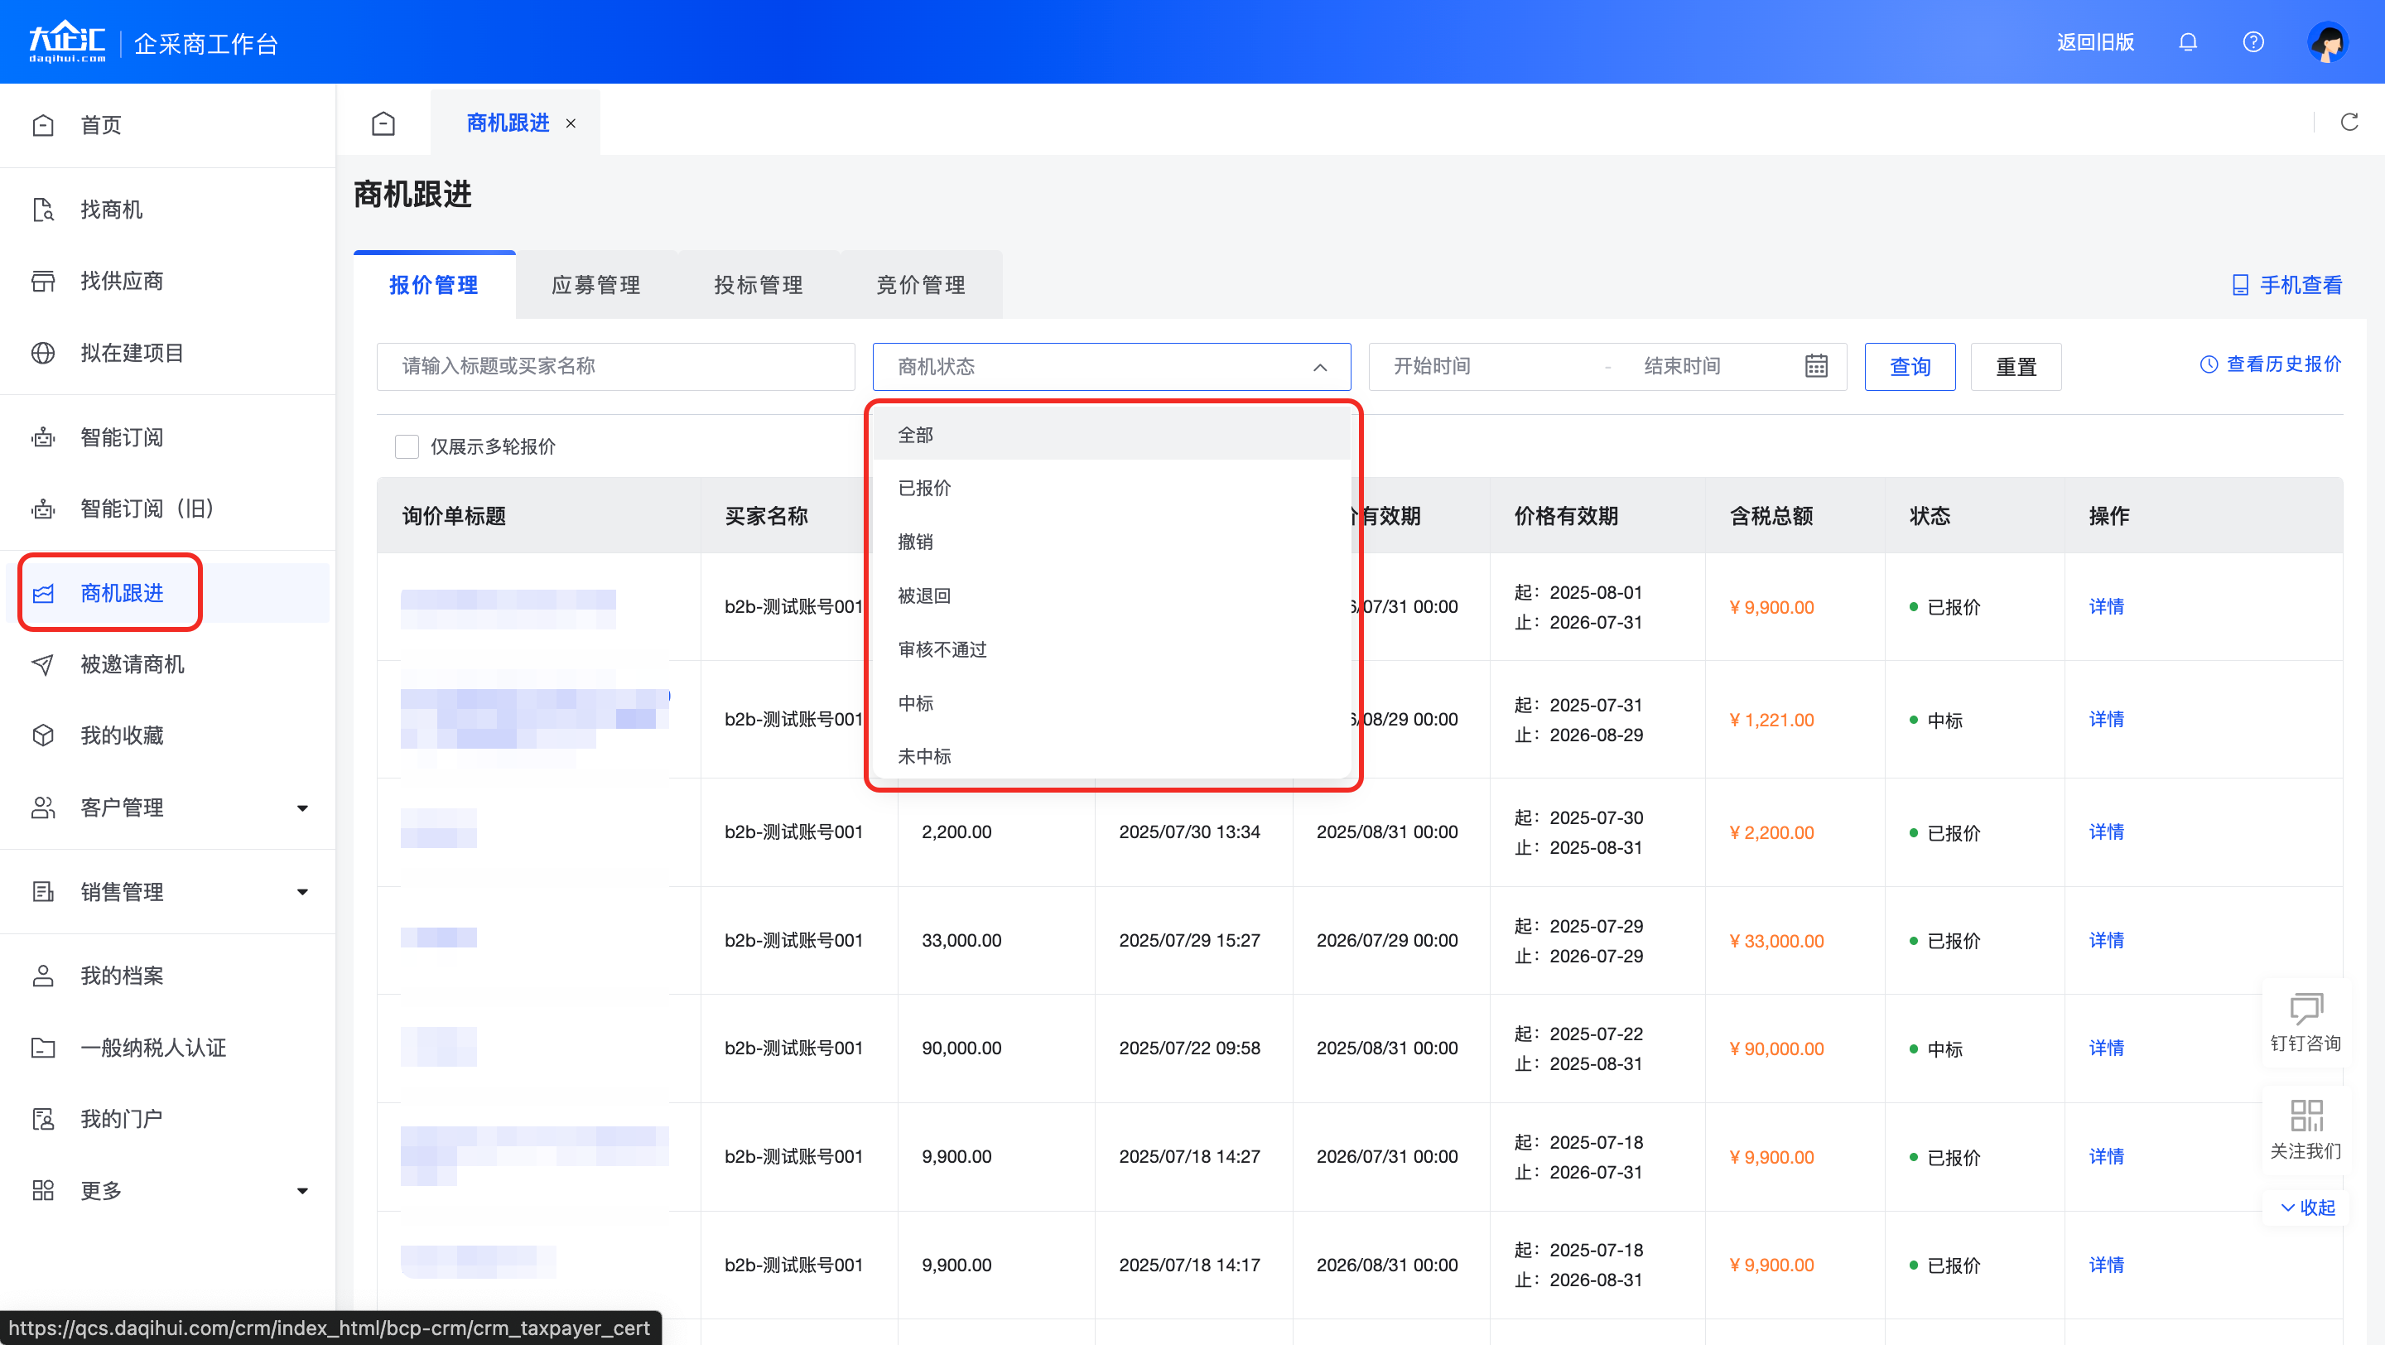This screenshot has height=1345, width=2385.
Task: Click 手机查看 phone icon link
Action: click(2286, 285)
